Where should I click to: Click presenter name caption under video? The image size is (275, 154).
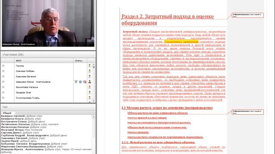coord(18,44)
